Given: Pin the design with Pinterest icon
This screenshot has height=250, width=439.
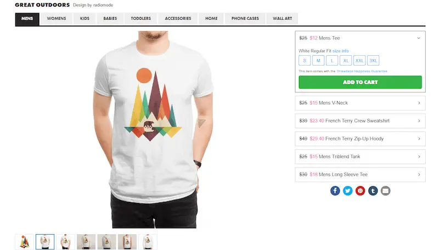Looking at the screenshot, I should tap(360, 191).
